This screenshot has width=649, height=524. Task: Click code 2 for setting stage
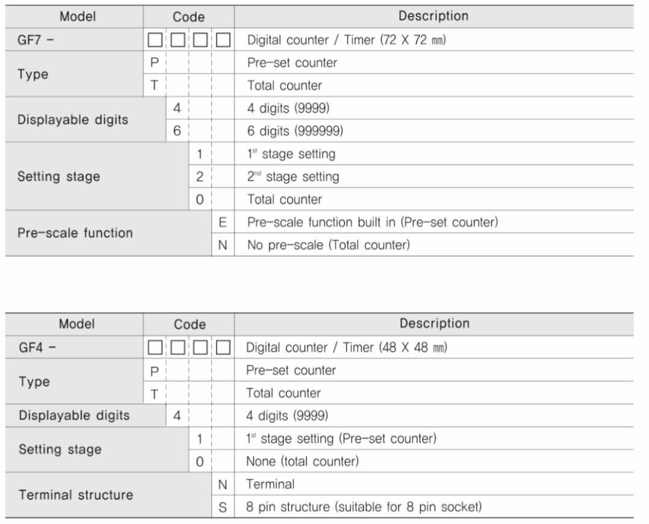200,177
